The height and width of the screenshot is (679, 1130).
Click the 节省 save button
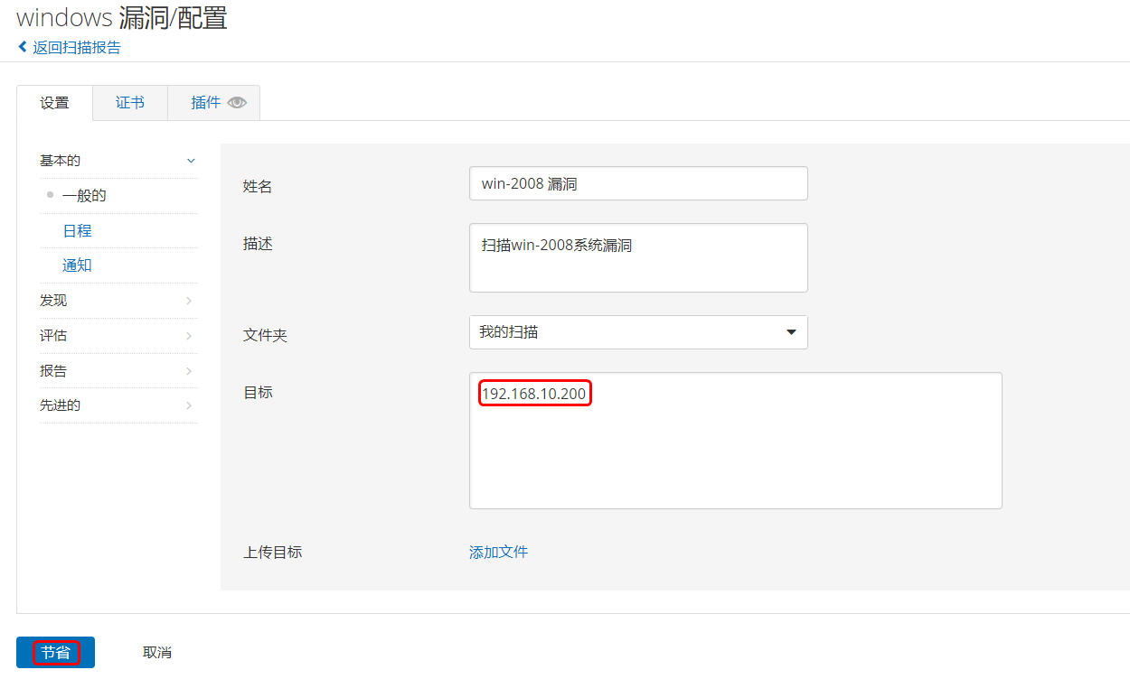[56, 652]
